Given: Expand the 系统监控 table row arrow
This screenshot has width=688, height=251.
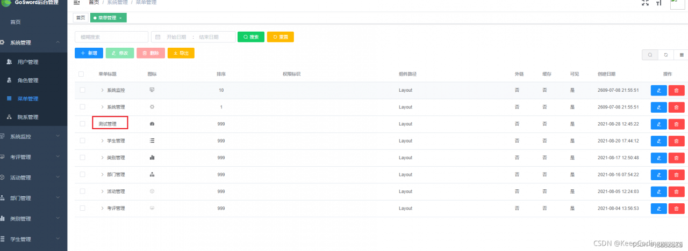Looking at the screenshot, I should [102, 90].
